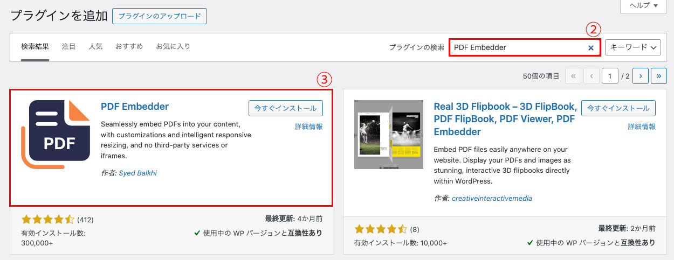Click 最終更新: 4か月前 text
This screenshot has height=260, width=674.
click(294, 219)
